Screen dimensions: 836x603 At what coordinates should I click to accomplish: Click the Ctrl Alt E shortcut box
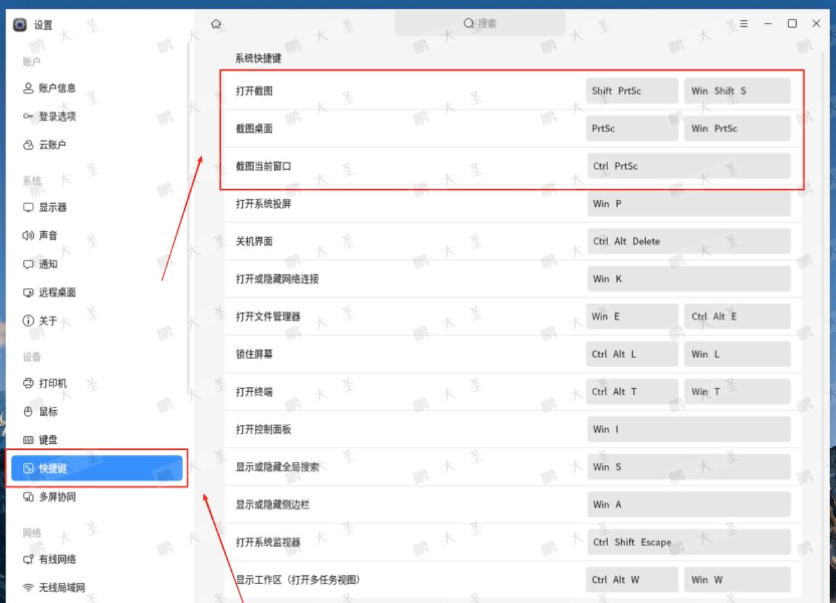737,317
